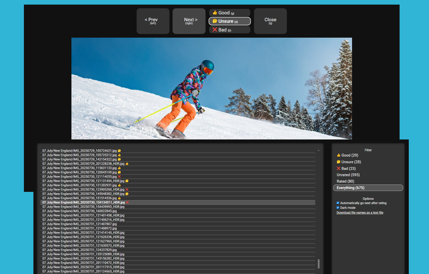Screen dimensions: 429x274
Task: Click thumbs-up beside IMG_20250729_201228238_HDR.jpg
Action: pos(127,164)
